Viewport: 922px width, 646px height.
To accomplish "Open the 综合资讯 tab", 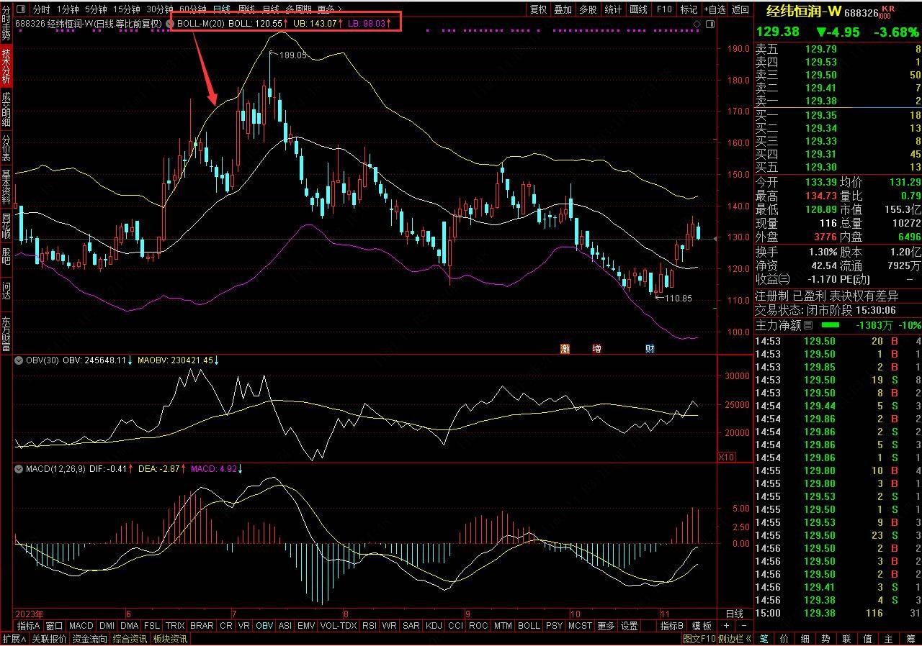I will tap(130, 639).
